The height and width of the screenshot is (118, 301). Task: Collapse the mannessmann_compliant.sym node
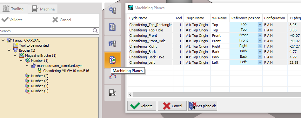click(x=27, y=66)
